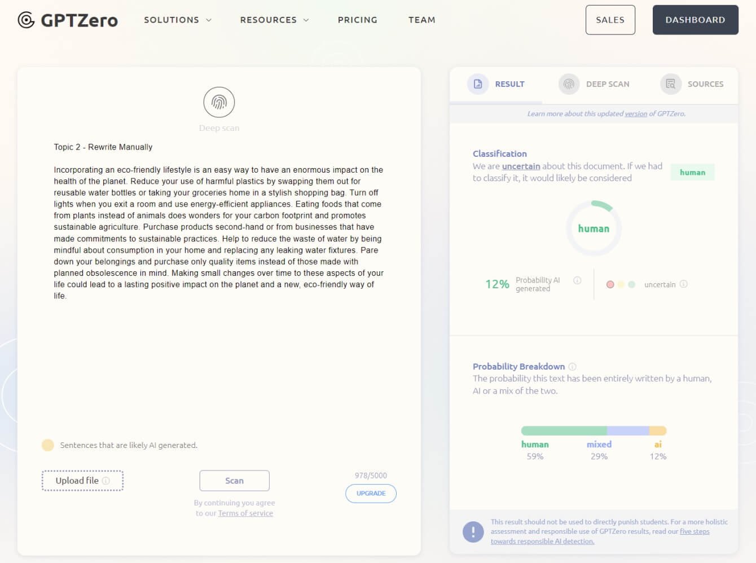Click info icon next to Probability Breakdown
Screen dimensions: 756x563
click(x=572, y=367)
